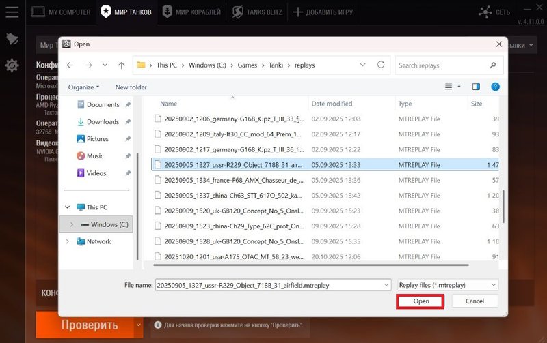Click the notifications icon in sidebar
The width and height of the screenshot is (547, 343).
tap(12, 39)
